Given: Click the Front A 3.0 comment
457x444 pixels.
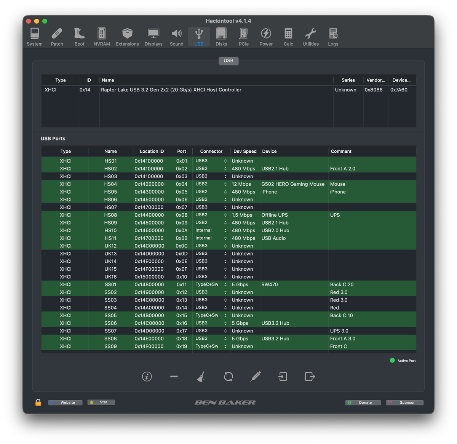Looking at the screenshot, I should [x=343, y=339].
